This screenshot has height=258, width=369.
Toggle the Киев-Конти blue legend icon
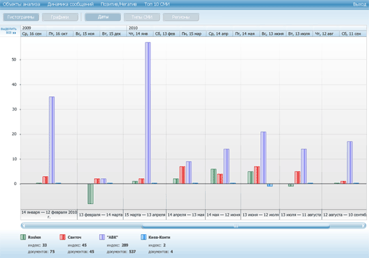coord(143,237)
